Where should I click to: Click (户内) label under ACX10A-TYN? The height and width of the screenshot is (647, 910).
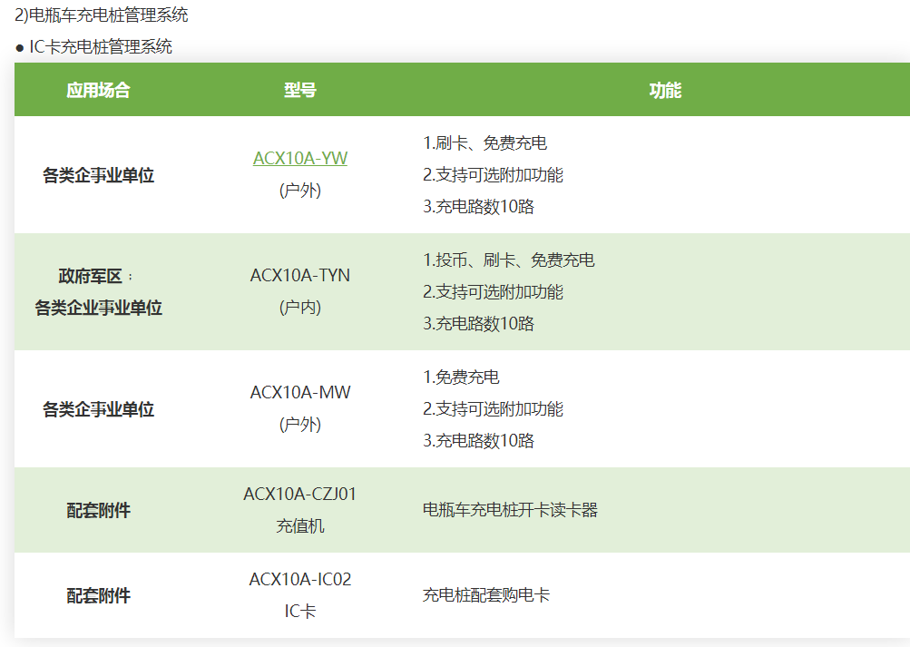click(x=299, y=308)
